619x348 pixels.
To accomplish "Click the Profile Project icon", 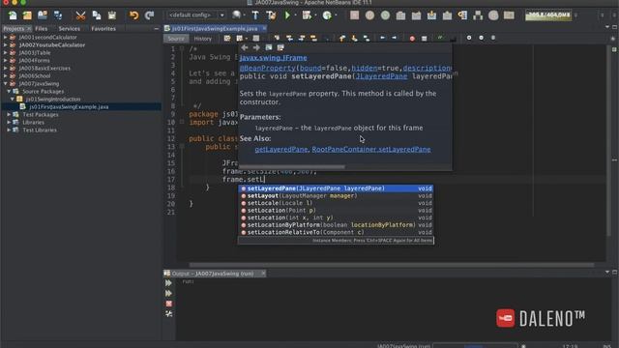I will 327,15.
